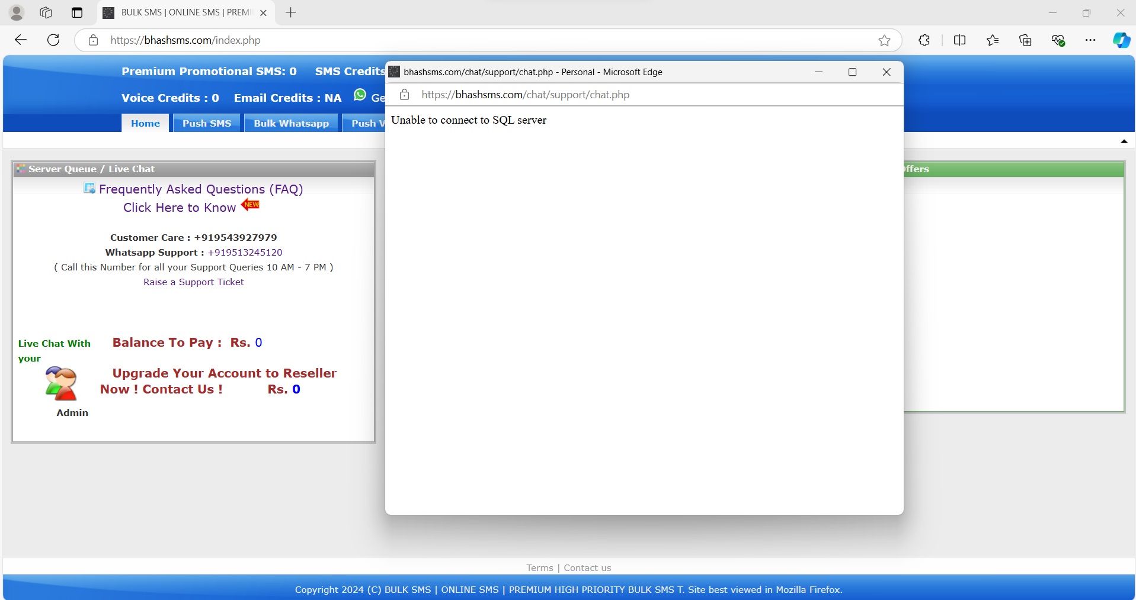Open the Copilot icon
This screenshot has height=600, width=1136.
click(x=1121, y=40)
